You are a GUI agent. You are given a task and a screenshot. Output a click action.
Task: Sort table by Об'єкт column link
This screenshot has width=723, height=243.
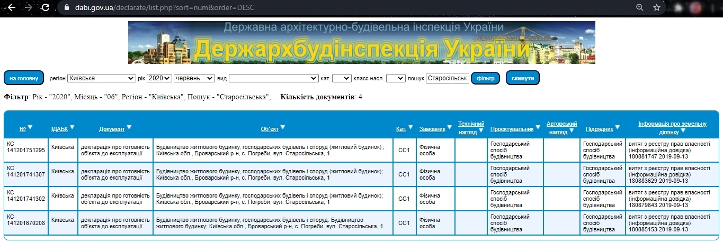[x=270, y=129]
